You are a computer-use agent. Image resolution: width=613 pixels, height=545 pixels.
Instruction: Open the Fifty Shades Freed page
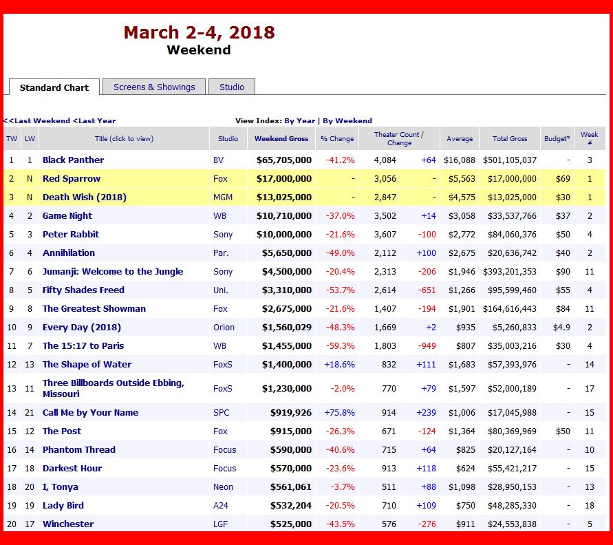(83, 290)
